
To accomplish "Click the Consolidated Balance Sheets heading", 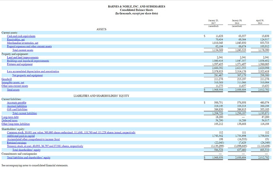I will click(136, 10).
